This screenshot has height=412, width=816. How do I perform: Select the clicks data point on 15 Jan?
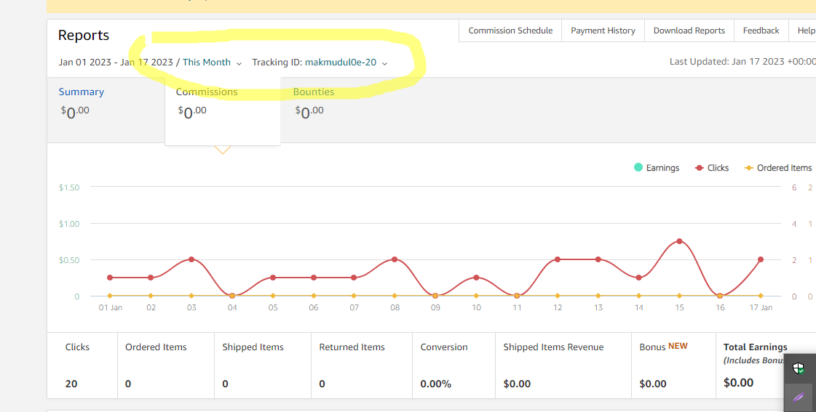679,241
